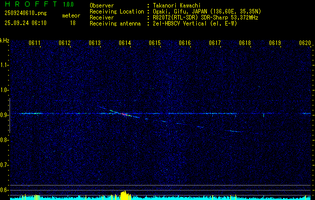This screenshot has width=315, height=200.
Task: Click the red peak of the meteor echo
Action: (x=124, y=114)
